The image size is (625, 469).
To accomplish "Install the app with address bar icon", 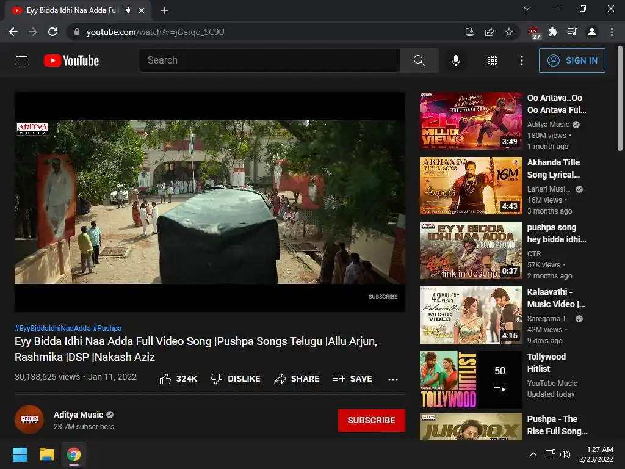I will (470, 32).
